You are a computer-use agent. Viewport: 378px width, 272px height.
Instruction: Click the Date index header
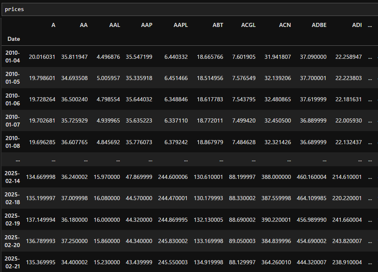point(13,39)
